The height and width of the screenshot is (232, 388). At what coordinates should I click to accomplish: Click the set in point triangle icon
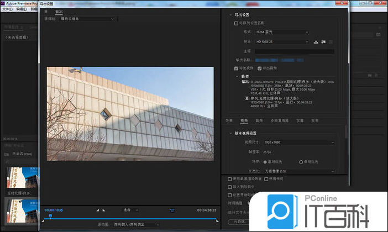pyautogui.click(x=98, y=210)
